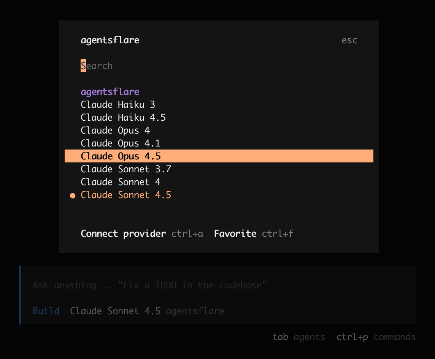
Task: Choose Claude Sonnet 3.7 model
Action: [126, 169]
